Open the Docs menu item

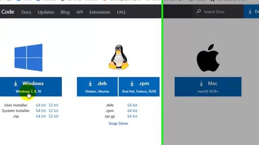(x=26, y=12)
